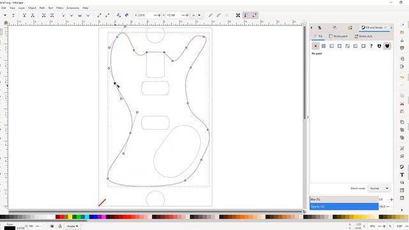Select Pattern fill button
Screen dimensions: 409x230
pyautogui.click(x=355, y=46)
